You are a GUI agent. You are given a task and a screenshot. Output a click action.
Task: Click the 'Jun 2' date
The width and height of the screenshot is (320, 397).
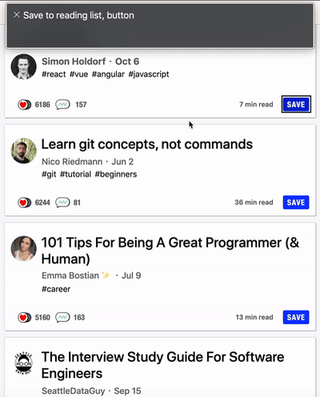(122, 162)
